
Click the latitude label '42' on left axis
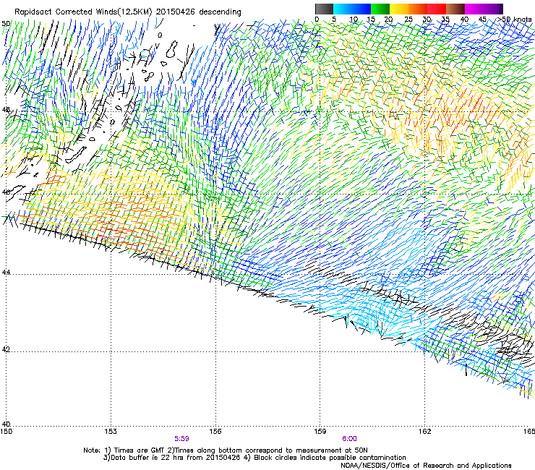tap(6, 349)
